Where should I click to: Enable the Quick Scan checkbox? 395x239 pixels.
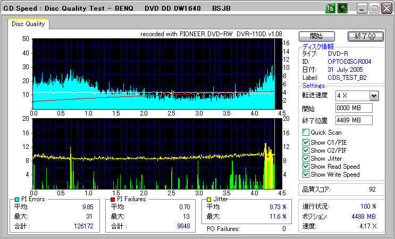click(x=306, y=133)
